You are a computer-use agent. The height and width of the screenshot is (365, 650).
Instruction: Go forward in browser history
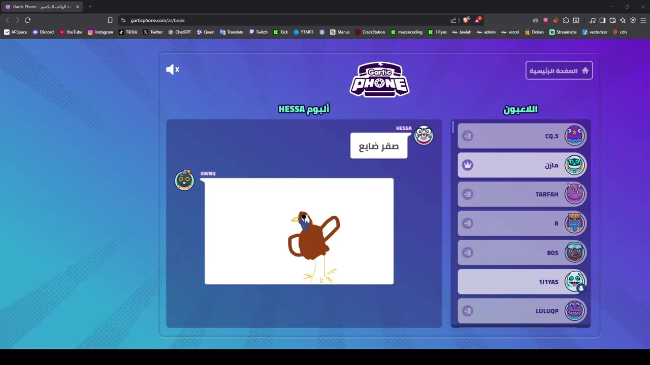coord(17,20)
